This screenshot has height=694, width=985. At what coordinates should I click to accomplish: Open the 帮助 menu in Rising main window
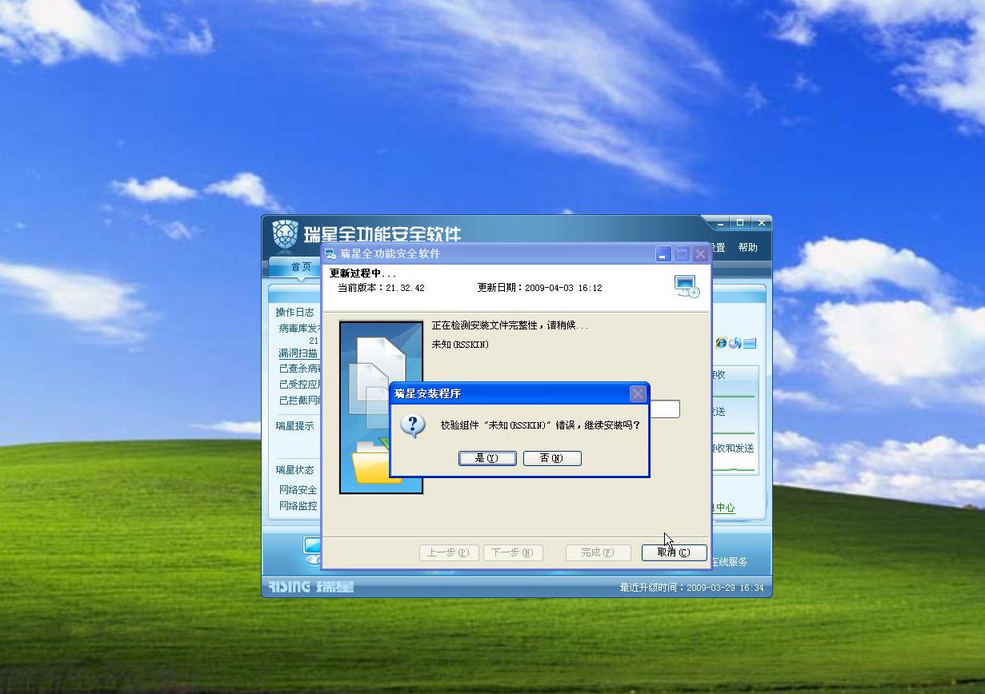(747, 248)
